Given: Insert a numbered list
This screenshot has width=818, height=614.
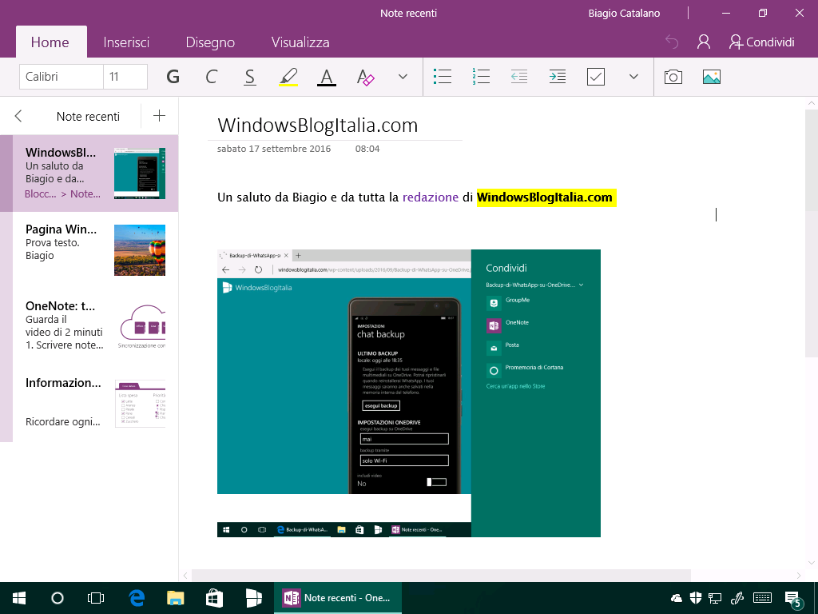Looking at the screenshot, I should click(x=480, y=77).
